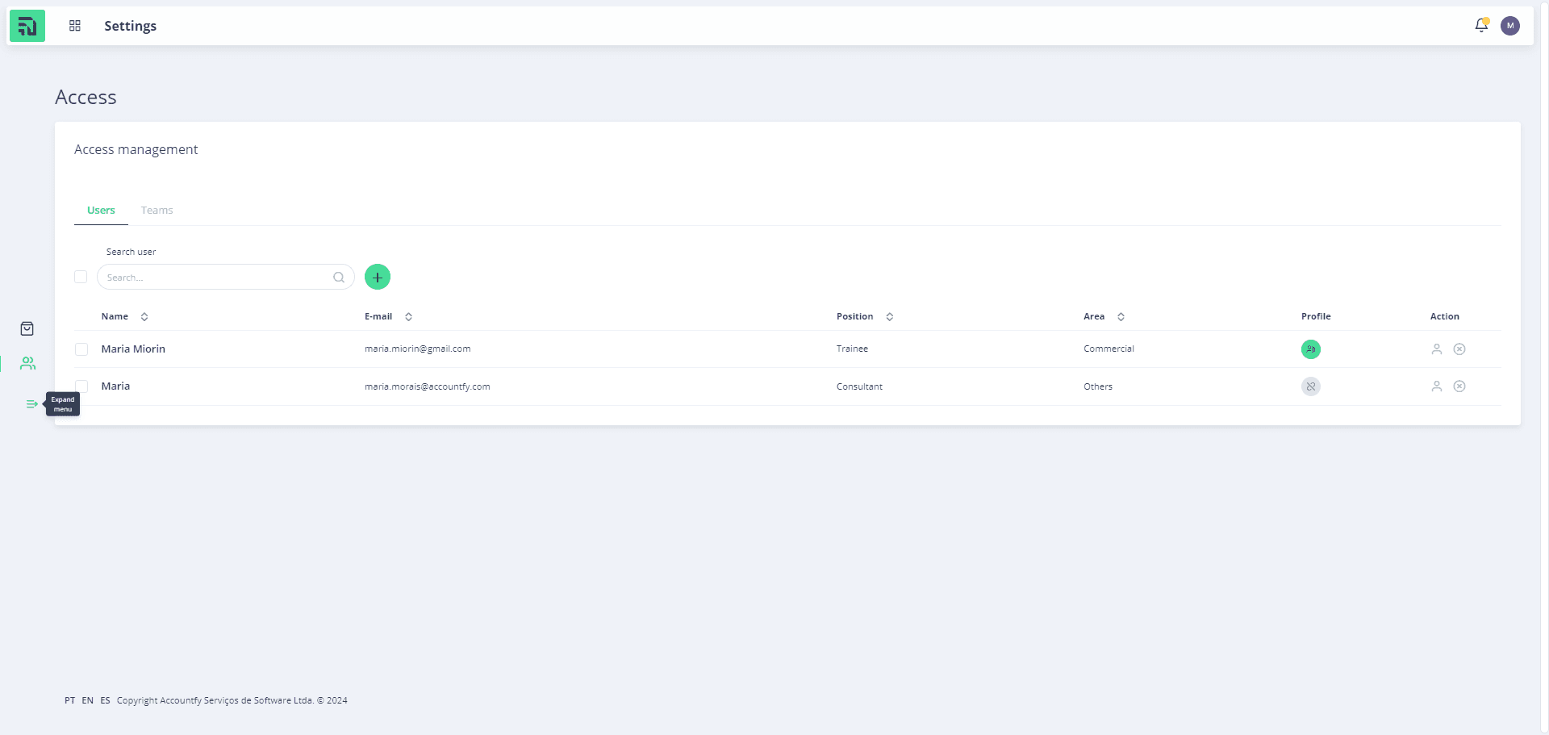Click the gray profile icon for Maria
This screenshot has height=735, width=1549.
click(x=1311, y=386)
